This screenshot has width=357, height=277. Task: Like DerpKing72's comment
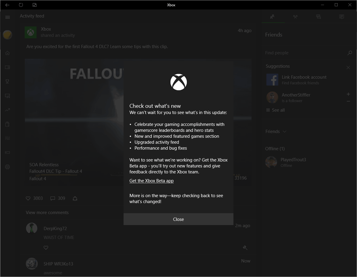pyautogui.click(x=46, y=248)
